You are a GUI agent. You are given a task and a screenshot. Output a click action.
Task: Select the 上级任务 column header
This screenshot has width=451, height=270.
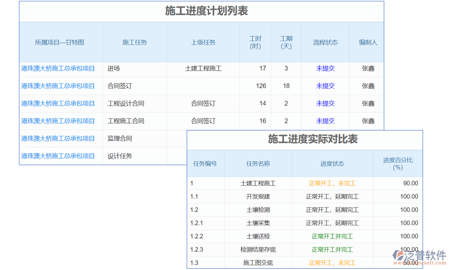tap(203, 42)
